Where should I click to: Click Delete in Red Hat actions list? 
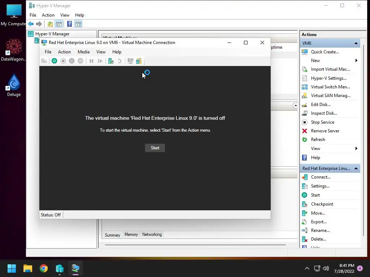318,239
